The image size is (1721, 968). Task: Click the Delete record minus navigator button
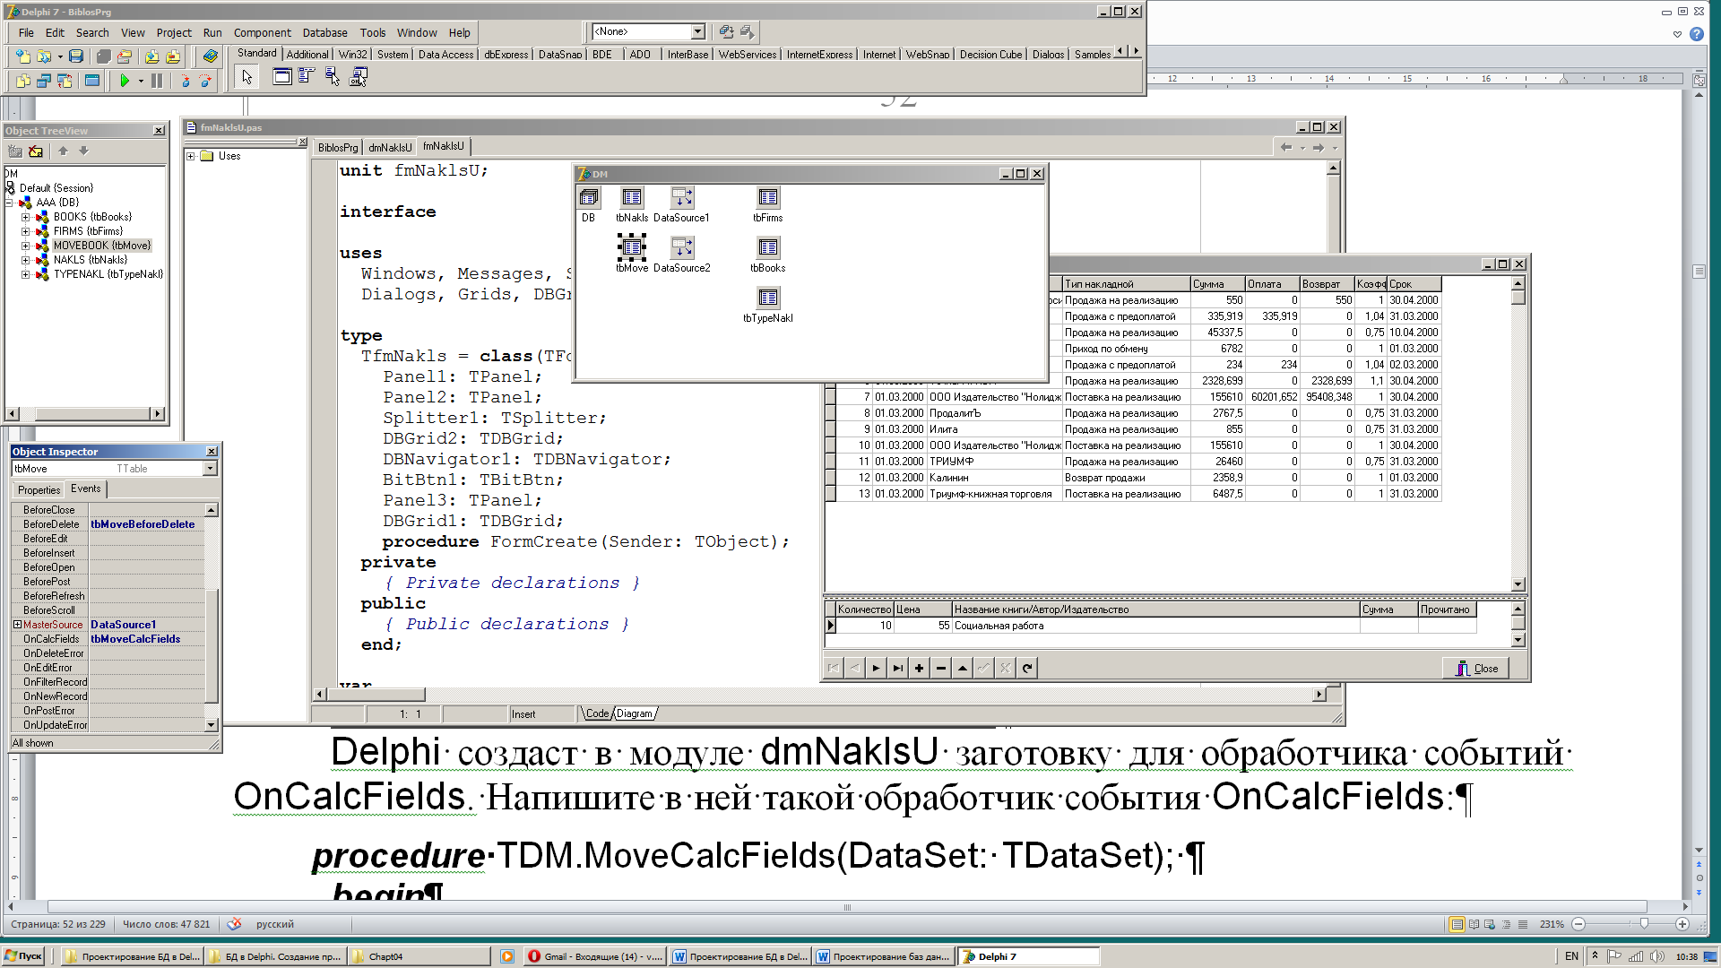coord(940,668)
